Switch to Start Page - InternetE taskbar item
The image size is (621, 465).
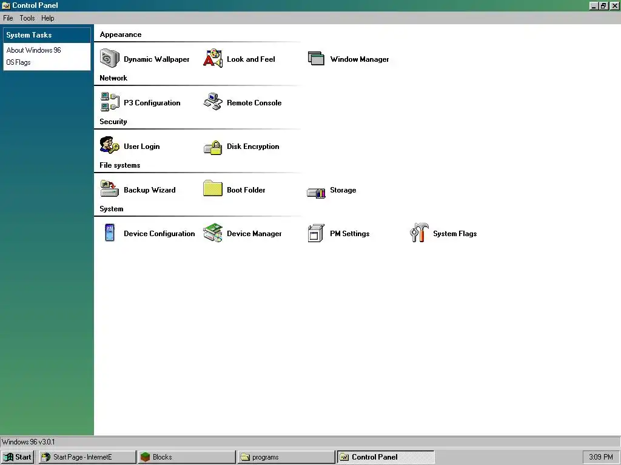coord(87,457)
